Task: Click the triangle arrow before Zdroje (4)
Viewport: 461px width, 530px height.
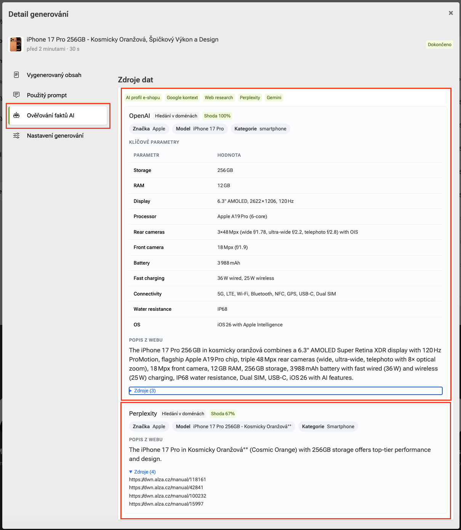Action: pos(131,472)
